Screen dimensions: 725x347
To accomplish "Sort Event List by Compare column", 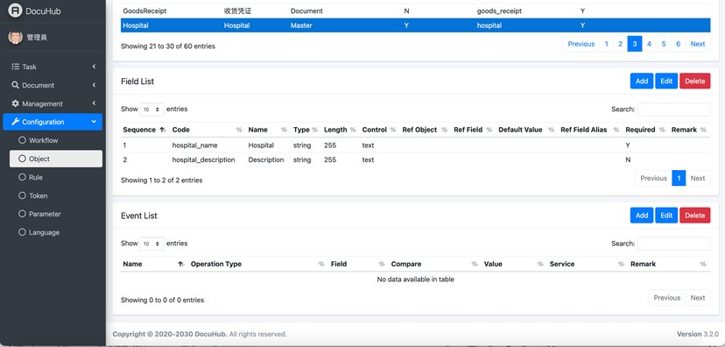I will click(435, 264).
